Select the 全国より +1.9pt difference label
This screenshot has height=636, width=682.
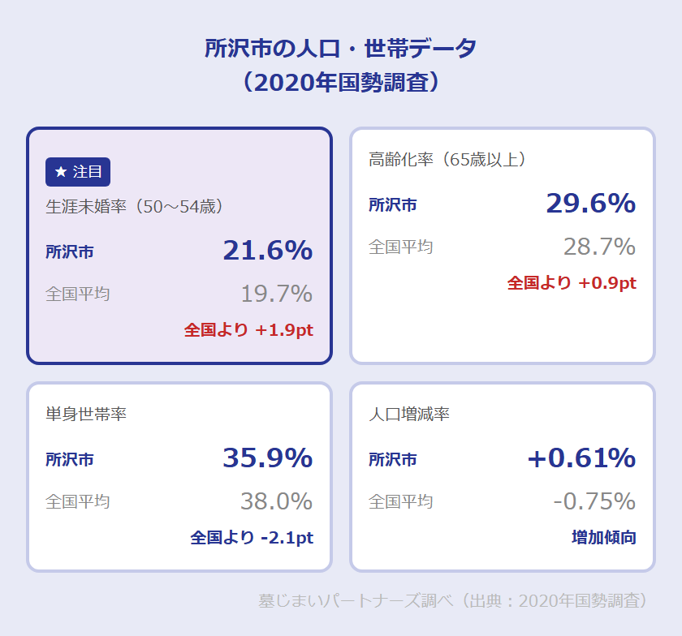click(248, 330)
